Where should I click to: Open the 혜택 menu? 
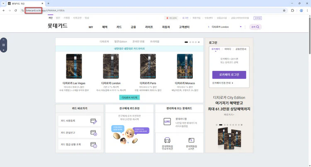click(x=105, y=27)
